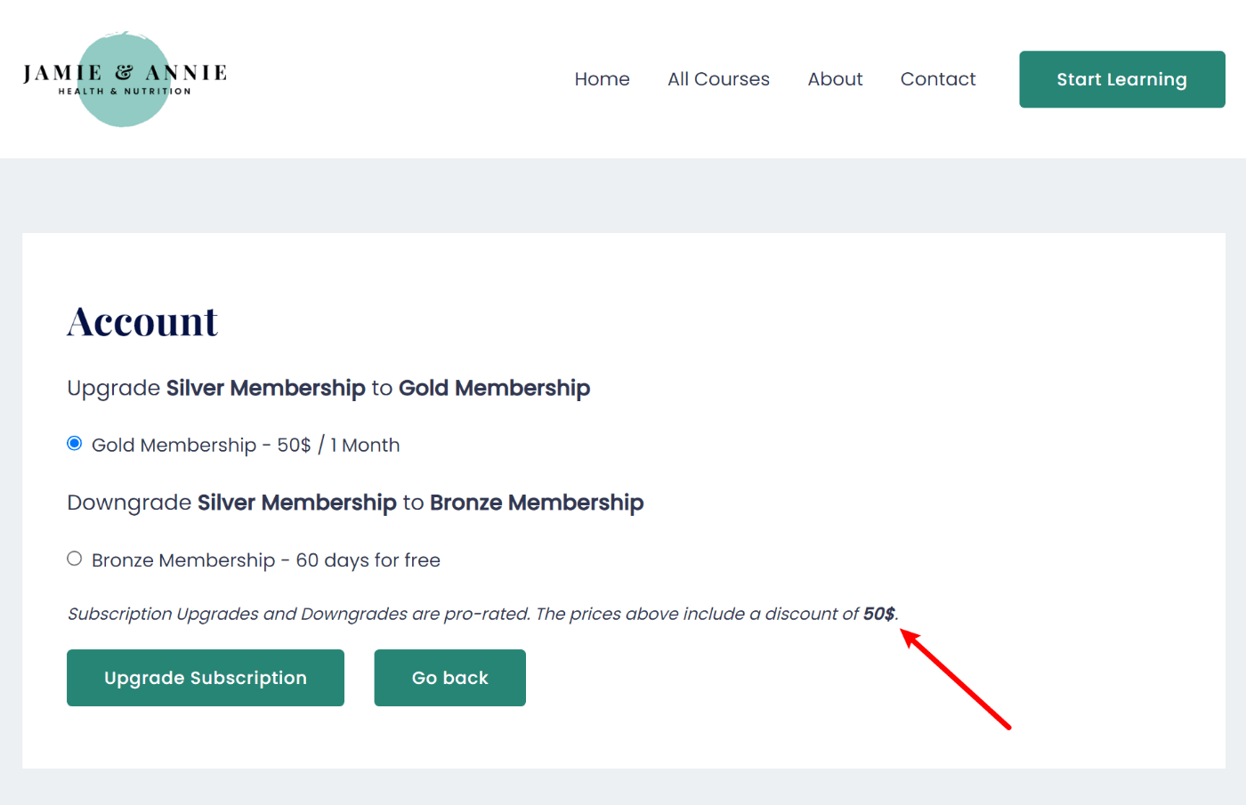
Task: Click the "Downgrade Silver Membership to" heading
Action: [x=355, y=503]
